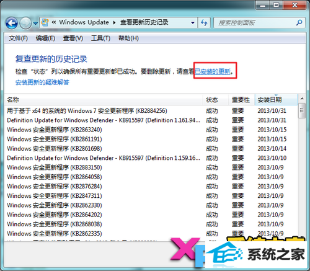Click 重要 importance in the KB2863240 row
Viewport: 310px width, 271px height.
[237, 130]
